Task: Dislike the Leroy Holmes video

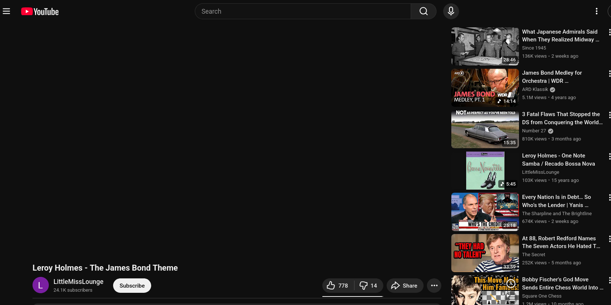Action: point(369,285)
